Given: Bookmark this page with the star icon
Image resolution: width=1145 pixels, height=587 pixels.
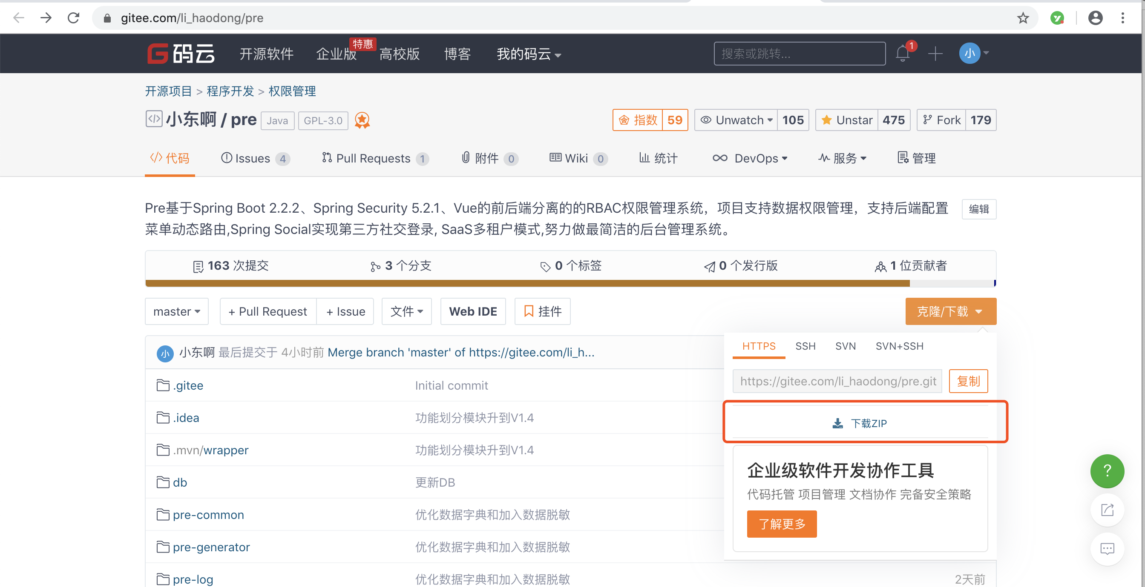Looking at the screenshot, I should coord(1023,18).
